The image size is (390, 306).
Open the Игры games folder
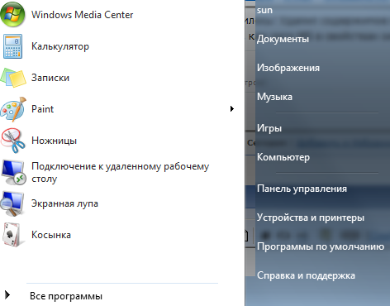point(269,128)
